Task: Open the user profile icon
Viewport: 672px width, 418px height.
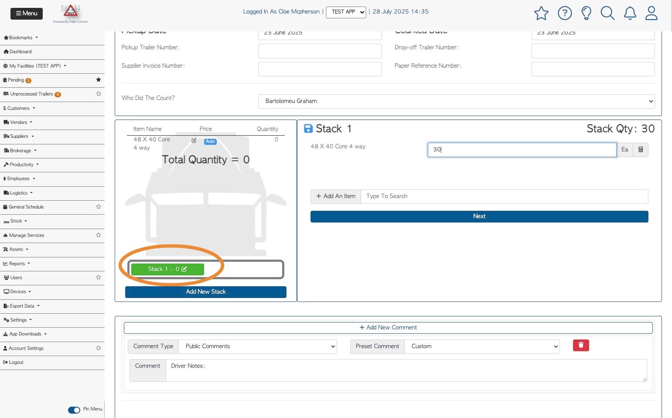Action: [x=651, y=14]
